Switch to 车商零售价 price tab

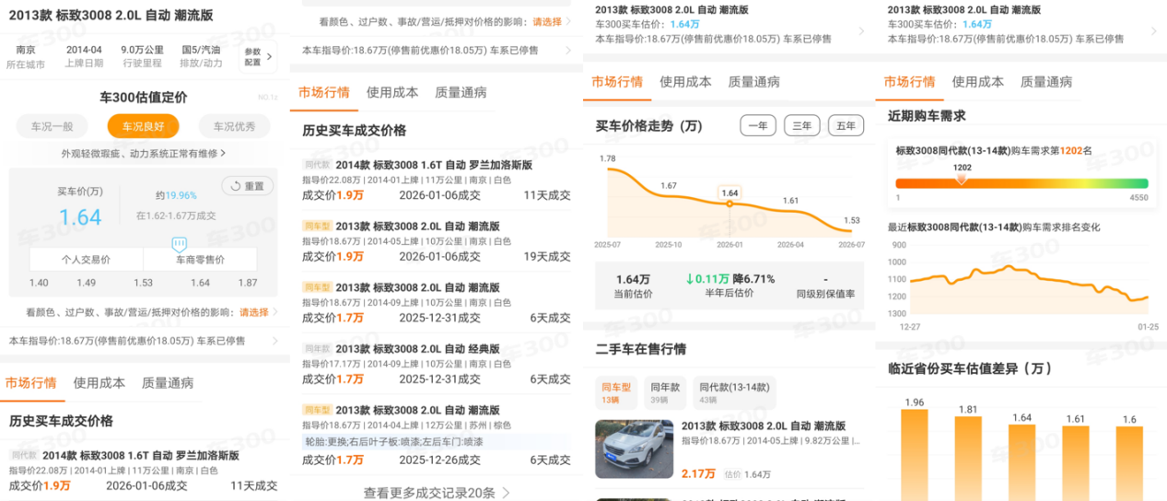(200, 260)
